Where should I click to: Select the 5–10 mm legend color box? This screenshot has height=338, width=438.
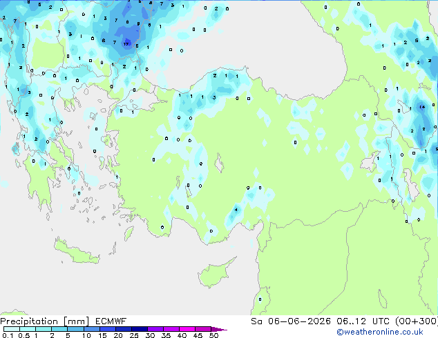75,329
